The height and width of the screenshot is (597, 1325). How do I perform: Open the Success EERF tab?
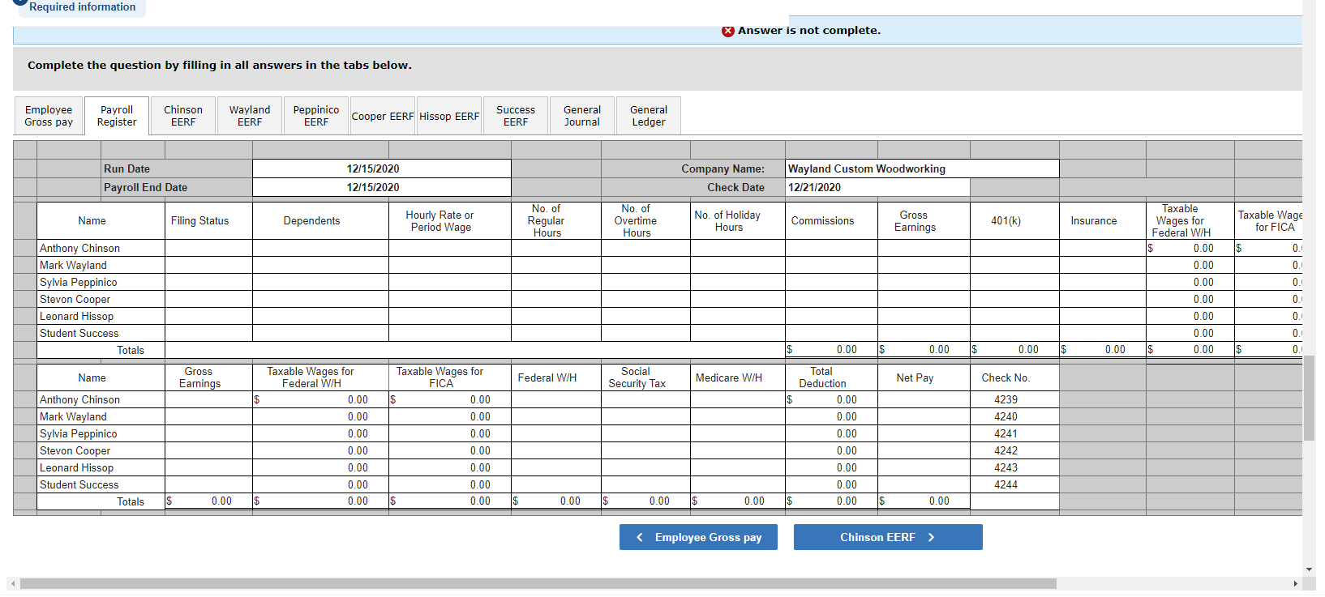point(516,116)
